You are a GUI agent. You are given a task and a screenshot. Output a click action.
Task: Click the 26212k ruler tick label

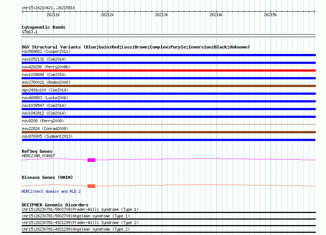click(x=107, y=15)
